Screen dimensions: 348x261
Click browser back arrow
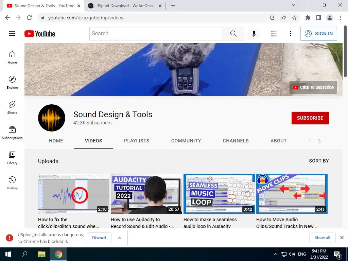click(x=7, y=18)
